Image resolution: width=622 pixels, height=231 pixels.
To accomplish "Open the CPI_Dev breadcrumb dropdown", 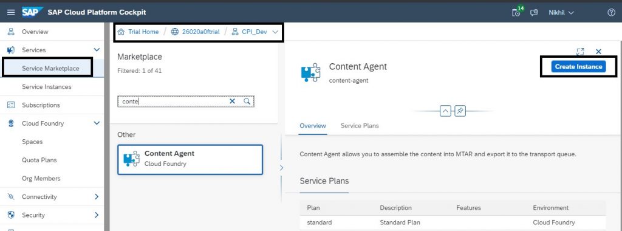I will coord(276,32).
